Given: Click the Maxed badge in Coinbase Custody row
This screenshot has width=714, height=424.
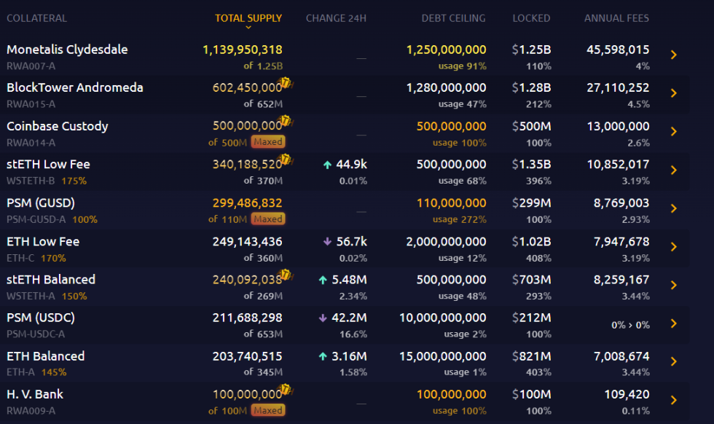Looking at the screenshot, I should [x=267, y=142].
